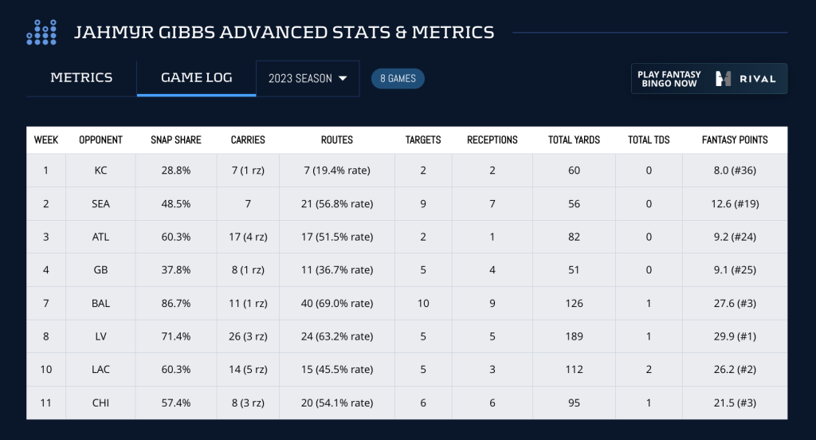Click the Targets column header
The height and width of the screenshot is (440, 816).
coord(422,139)
